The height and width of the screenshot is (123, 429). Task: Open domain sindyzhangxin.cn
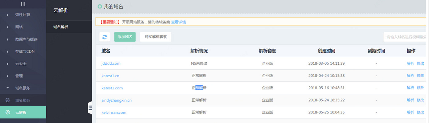coord(117,100)
